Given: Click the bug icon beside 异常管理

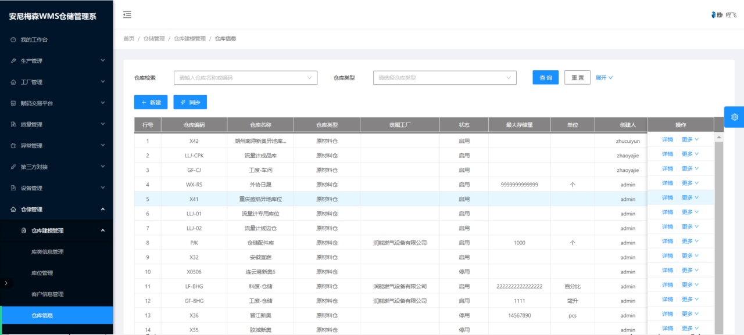Looking at the screenshot, I should pyautogui.click(x=13, y=146).
